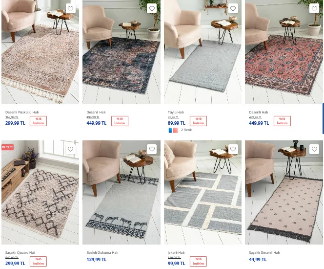The width and height of the screenshot is (324, 269).
Task: Choose the salmon pink swatch for Tüylü Halı
Action: (175, 130)
